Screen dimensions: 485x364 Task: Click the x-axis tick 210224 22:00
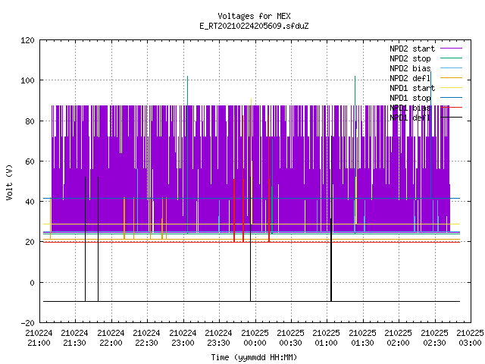[x=111, y=338]
